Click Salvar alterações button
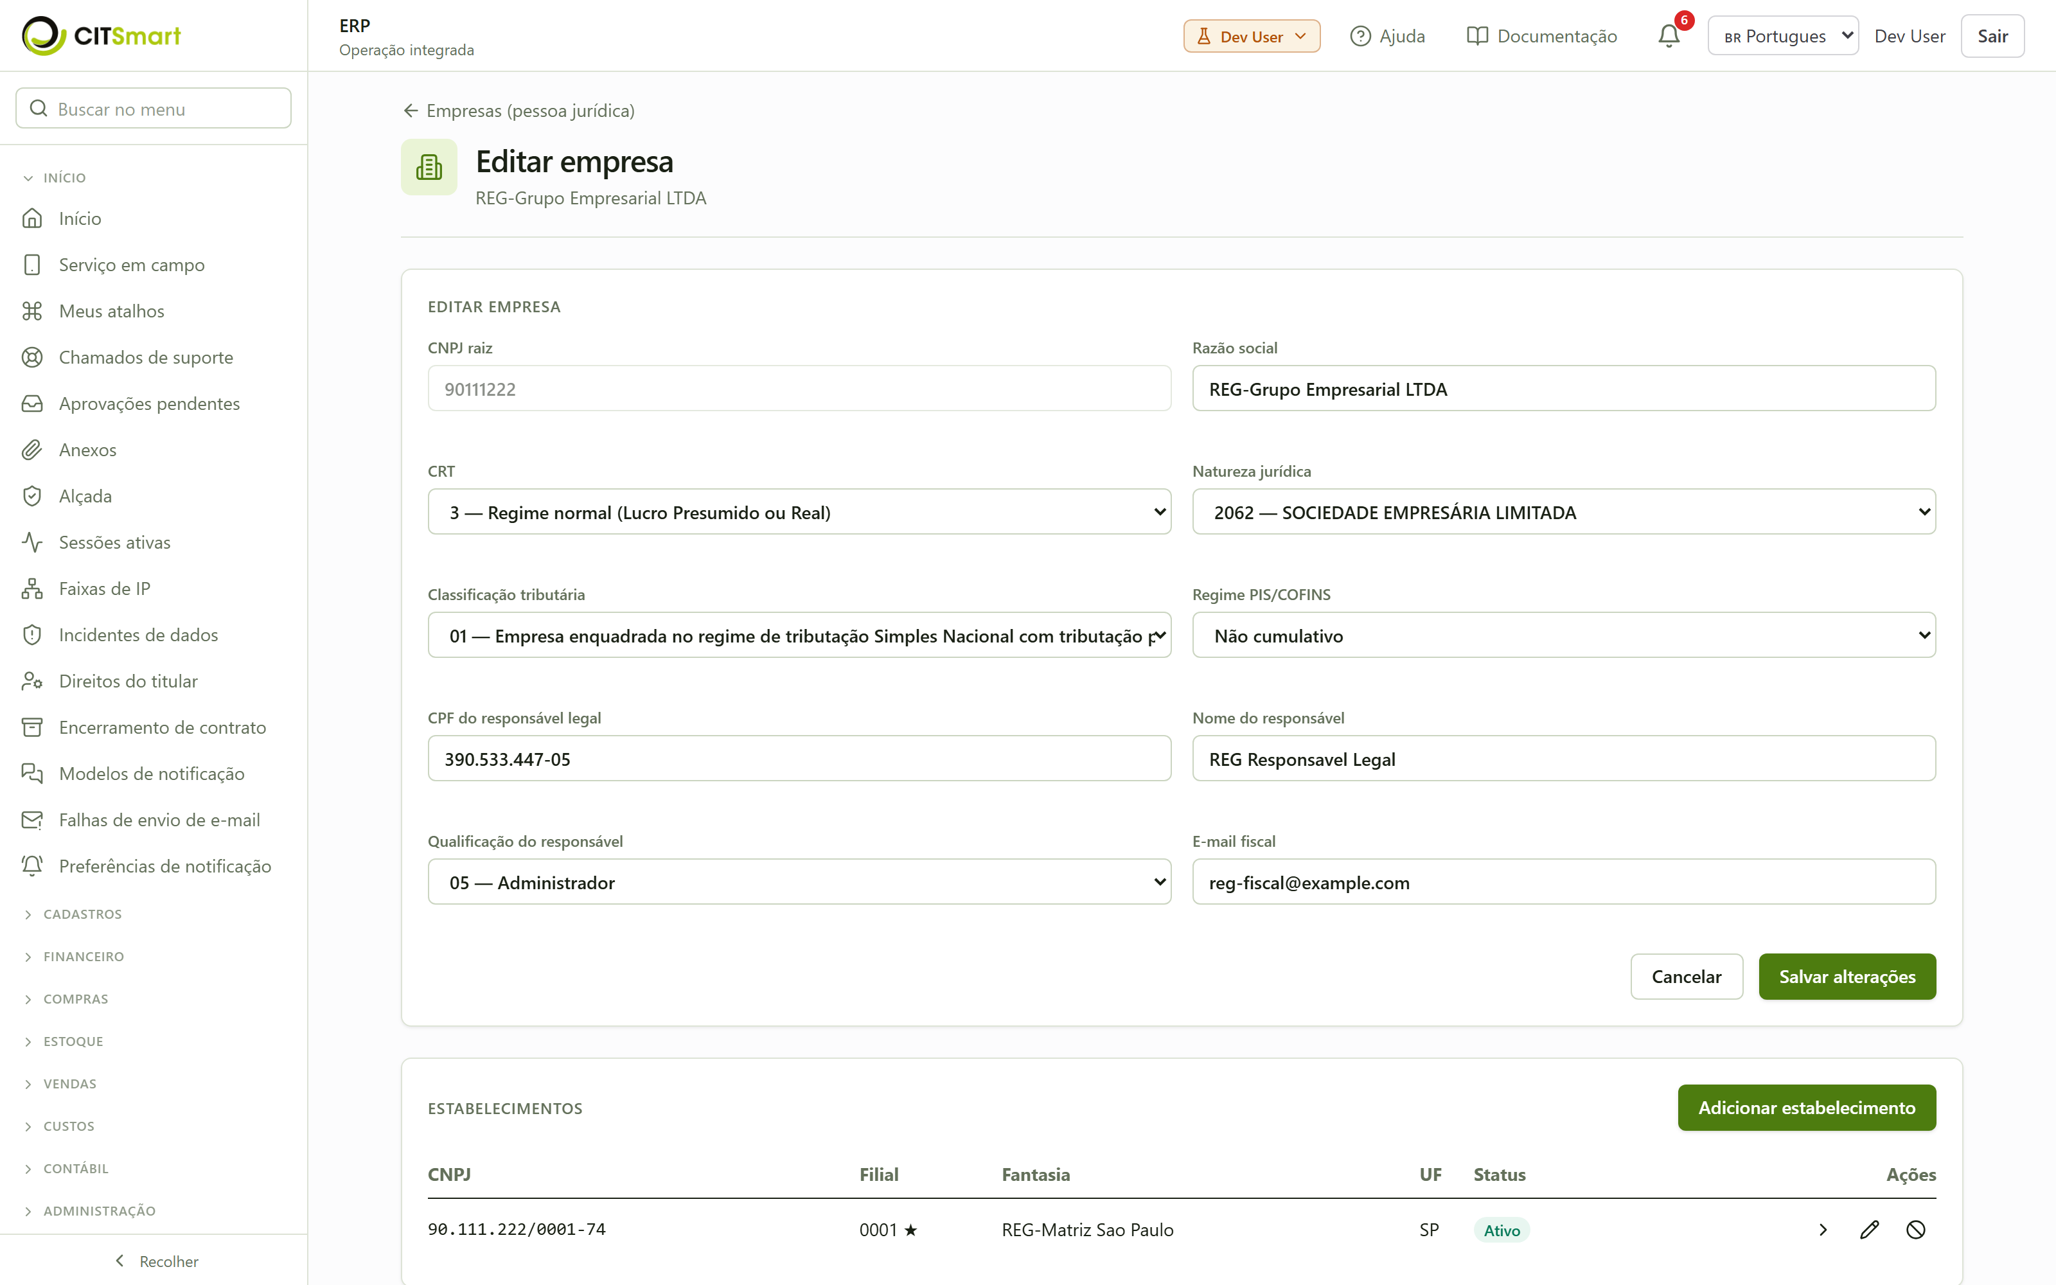The height and width of the screenshot is (1285, 2056). tap(1847, 976)
